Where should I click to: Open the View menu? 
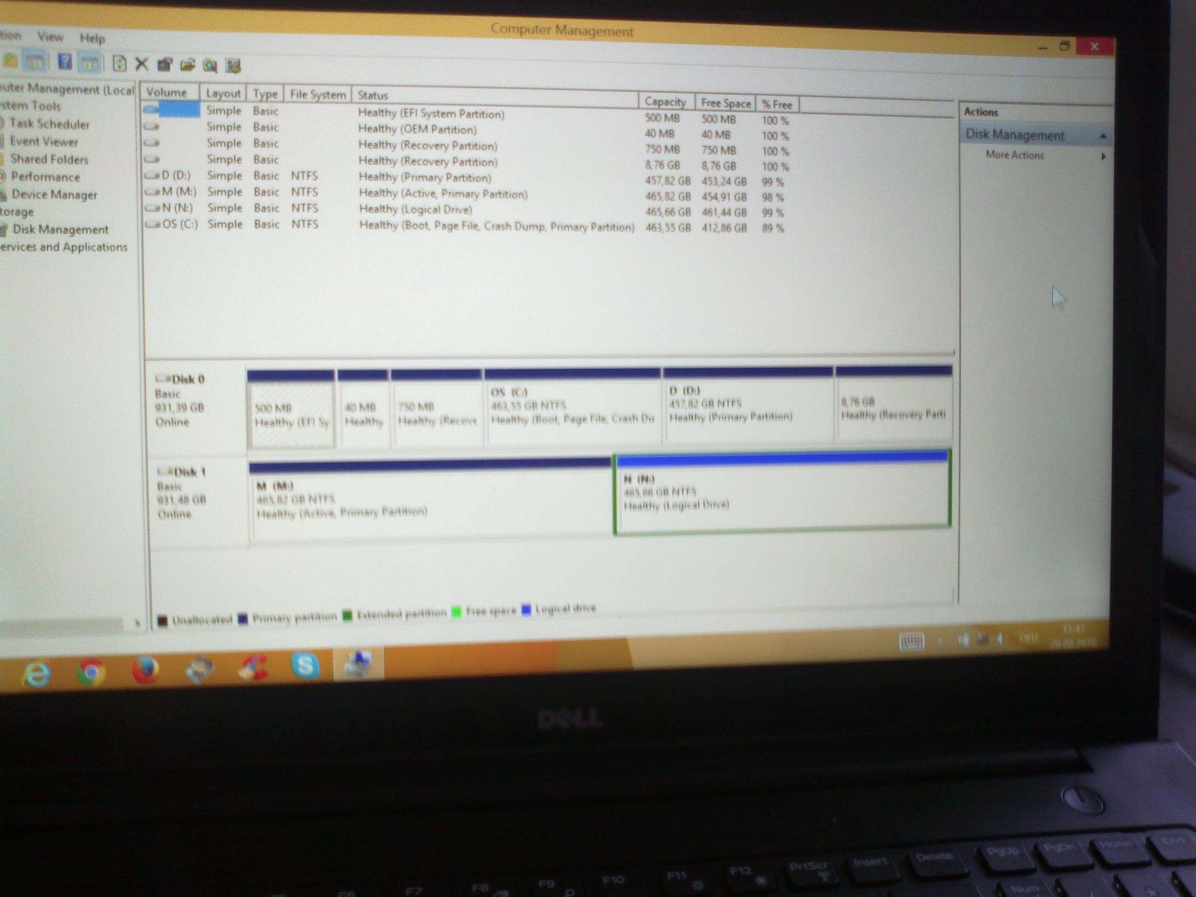pos(50,37)
